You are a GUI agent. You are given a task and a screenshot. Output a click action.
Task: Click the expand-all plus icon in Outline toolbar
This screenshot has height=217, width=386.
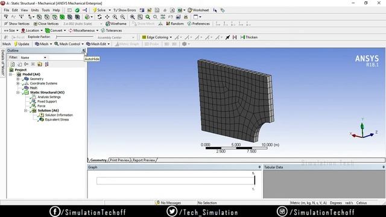(x=33, y=64)
